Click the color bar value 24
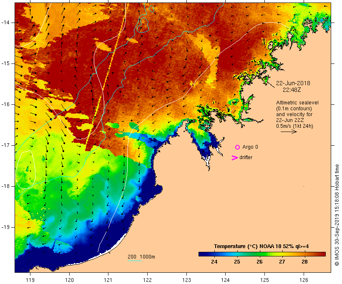The image size is (342, 284). (x=214, y=261)
